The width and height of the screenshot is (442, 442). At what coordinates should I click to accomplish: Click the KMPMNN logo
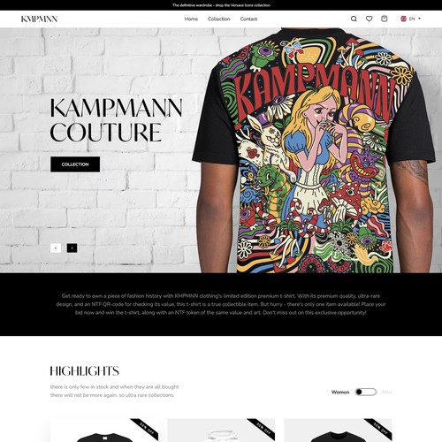(x=39, y=19)
